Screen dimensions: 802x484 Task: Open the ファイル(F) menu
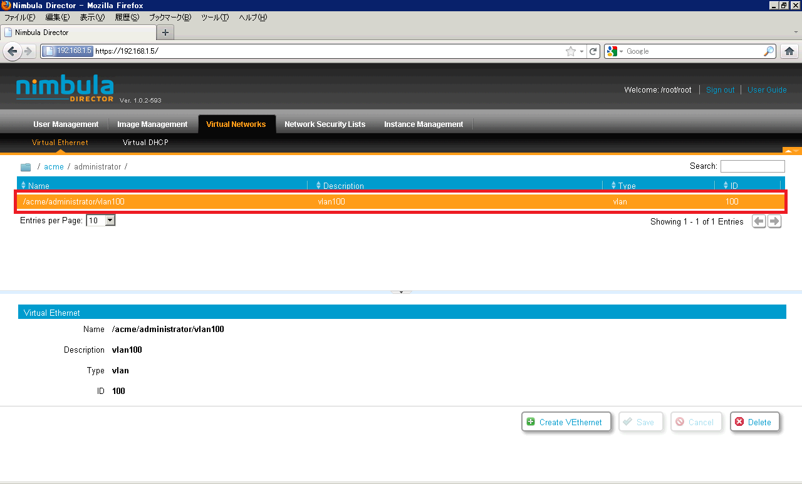tap(20, 18)
